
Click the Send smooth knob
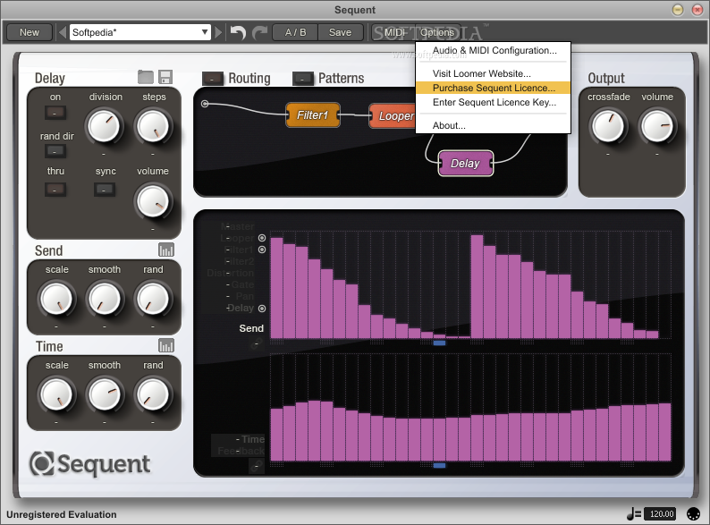[x=105, y=299]
